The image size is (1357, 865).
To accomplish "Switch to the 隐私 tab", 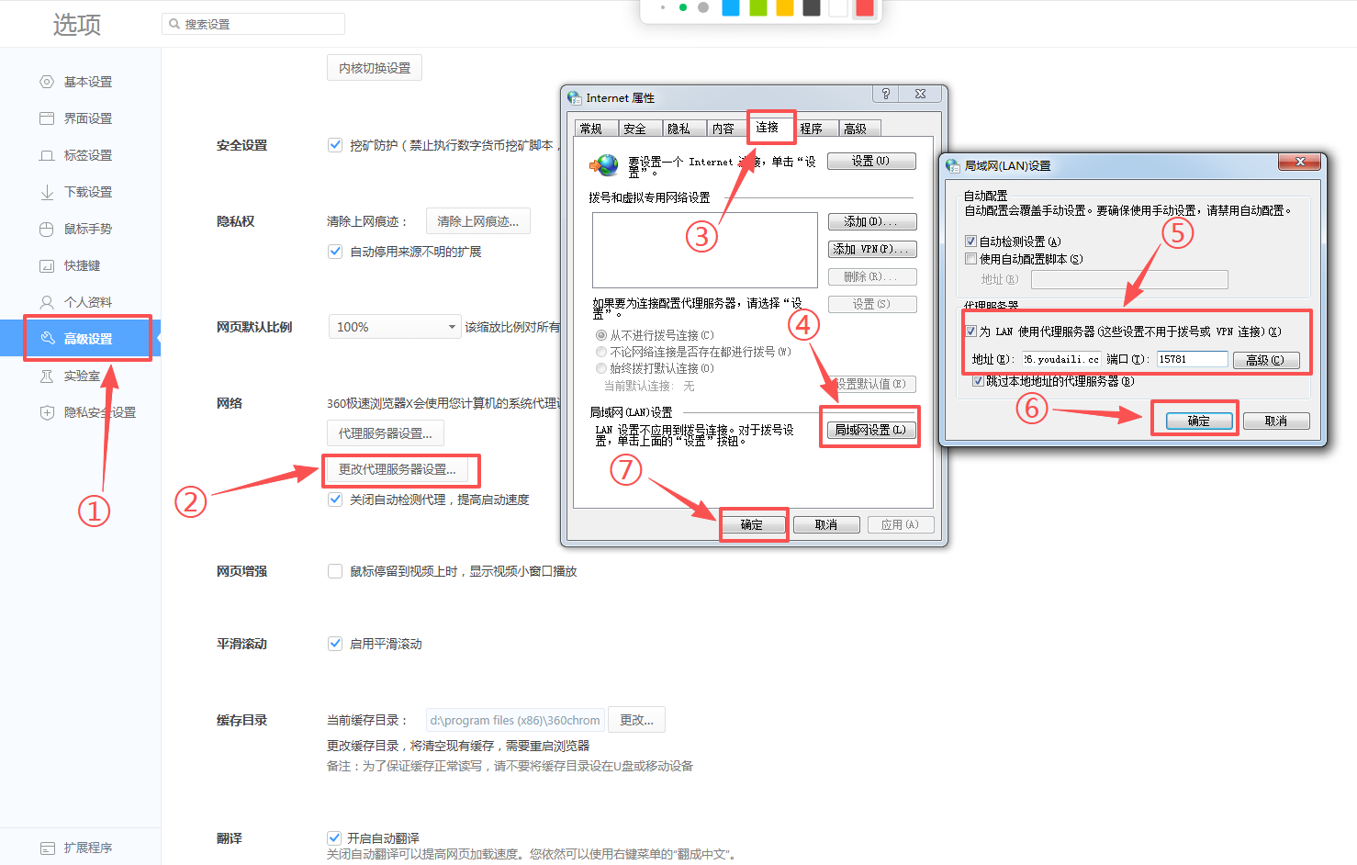I will click(x=683, y=128).
